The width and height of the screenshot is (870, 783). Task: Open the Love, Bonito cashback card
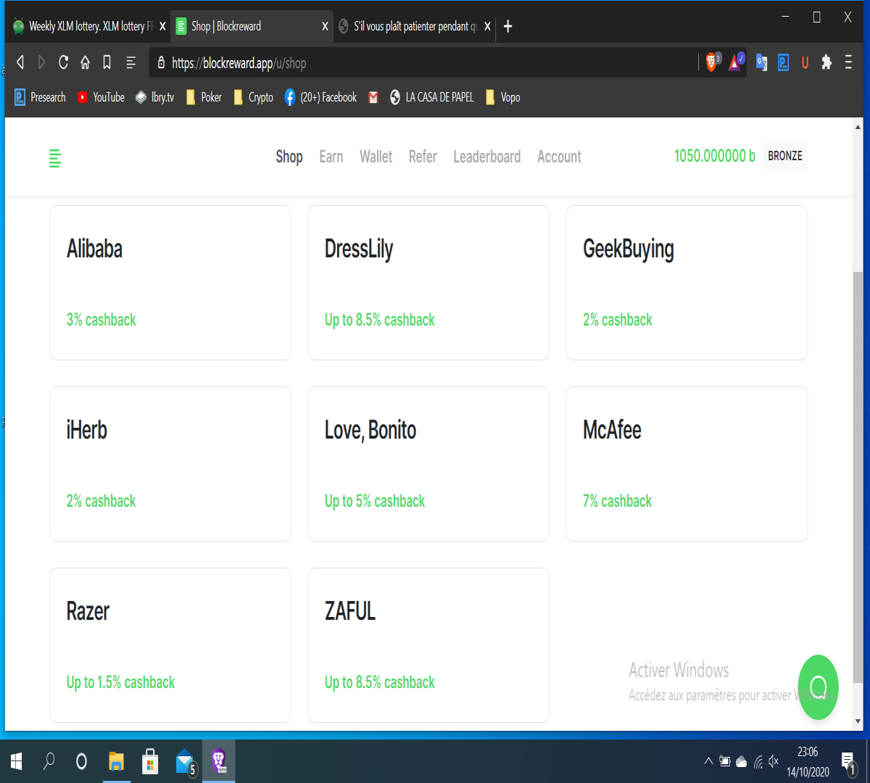(x=428, y=464)
